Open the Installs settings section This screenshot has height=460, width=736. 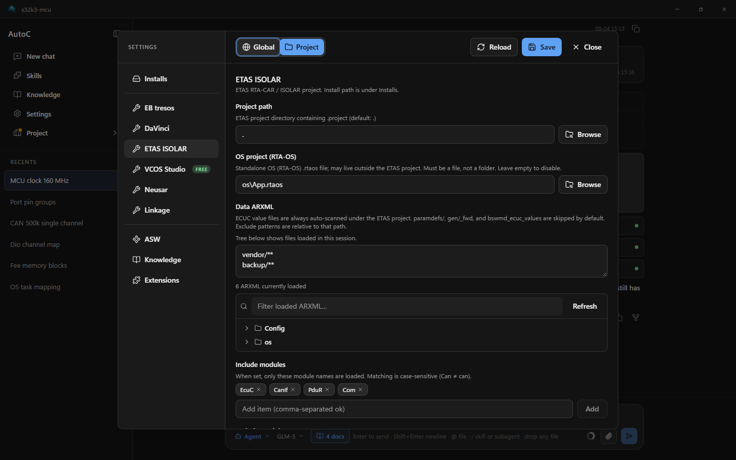tap(171, 79)
